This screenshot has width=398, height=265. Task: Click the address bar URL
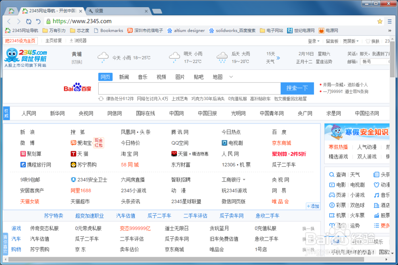pos(82,21)
